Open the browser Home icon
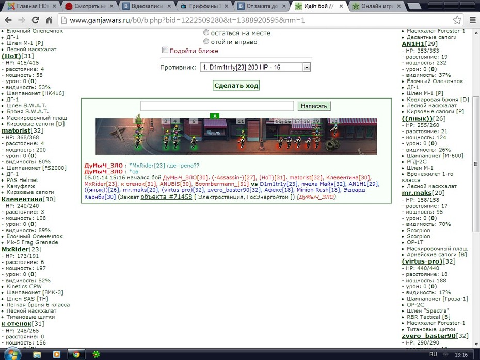480x360 pixels. coord(49,20)
